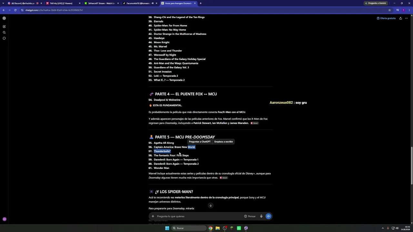Click list item 'Agatha All Along'
Viewport: 413px width, 232px height.
coord(164,143)
